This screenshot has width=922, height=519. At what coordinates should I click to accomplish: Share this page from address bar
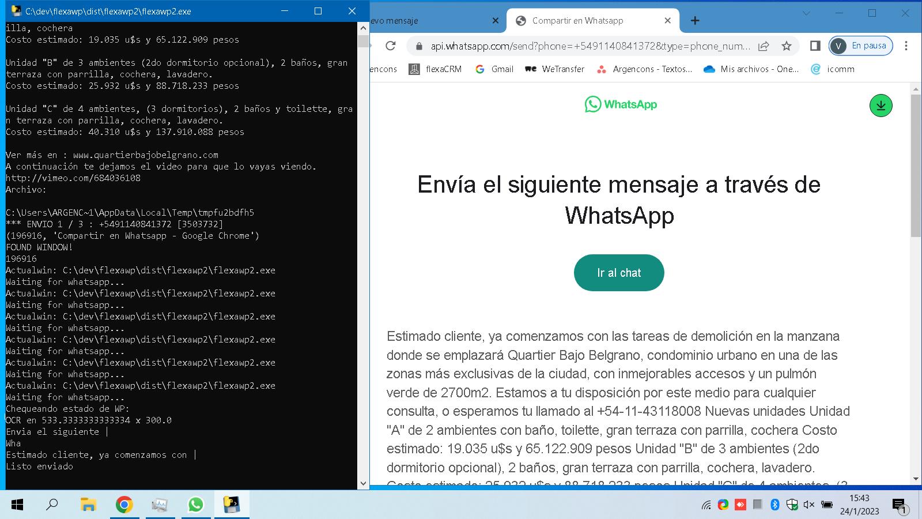(764, 46)
